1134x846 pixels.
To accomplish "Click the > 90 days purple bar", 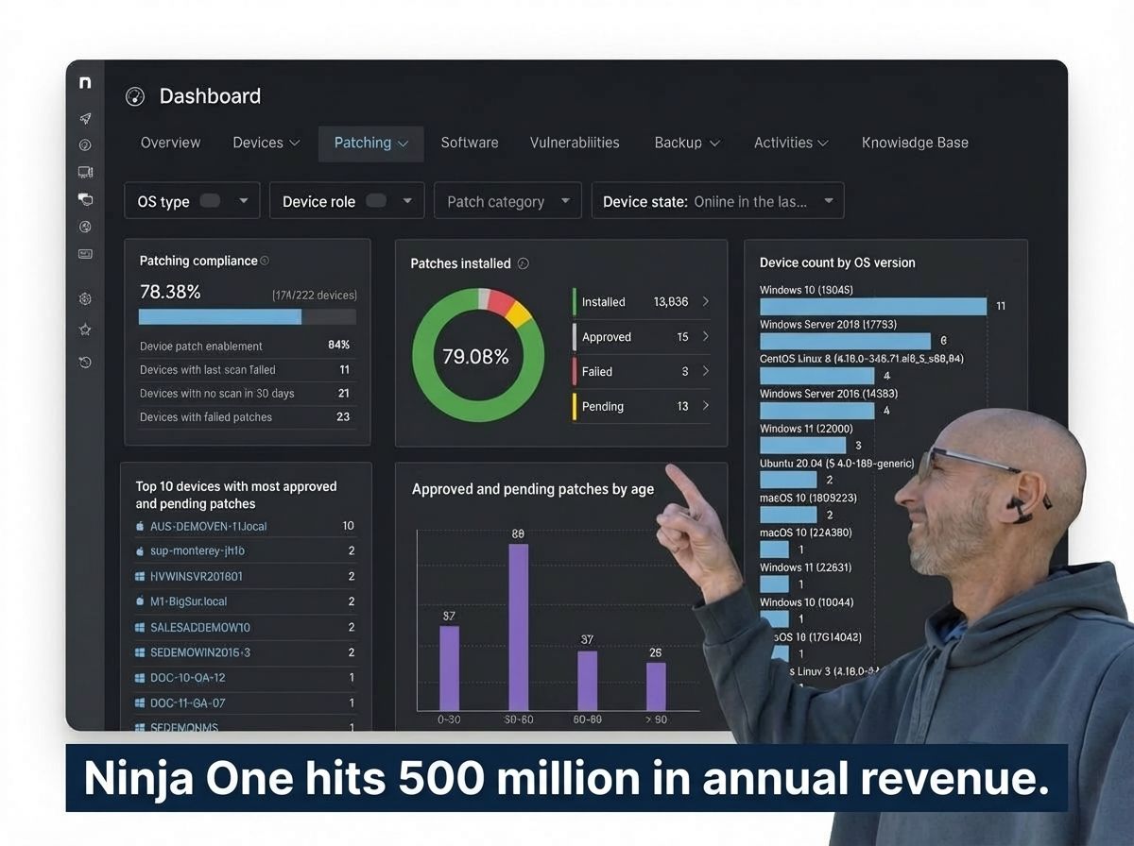I will click(656, 686).
